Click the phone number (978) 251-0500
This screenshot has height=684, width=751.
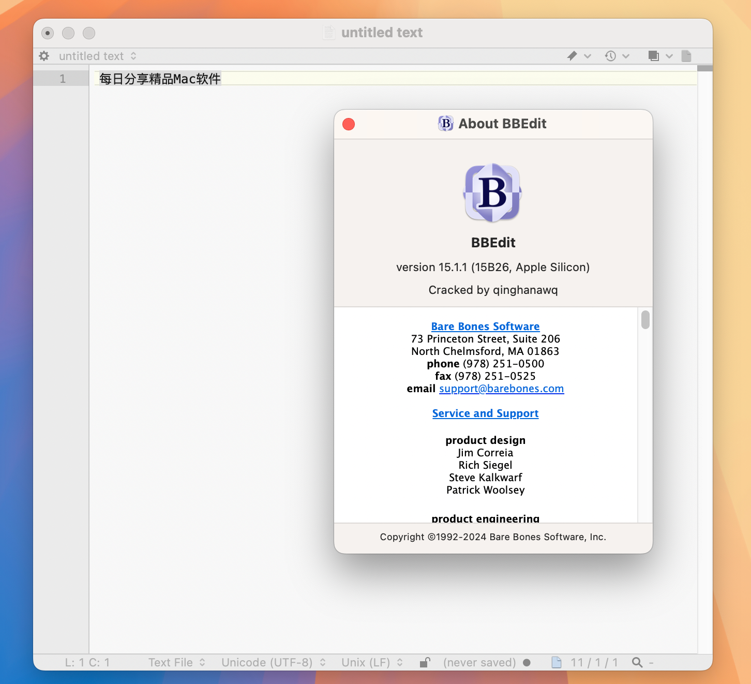pyautogui.click(x=503, y=364)
